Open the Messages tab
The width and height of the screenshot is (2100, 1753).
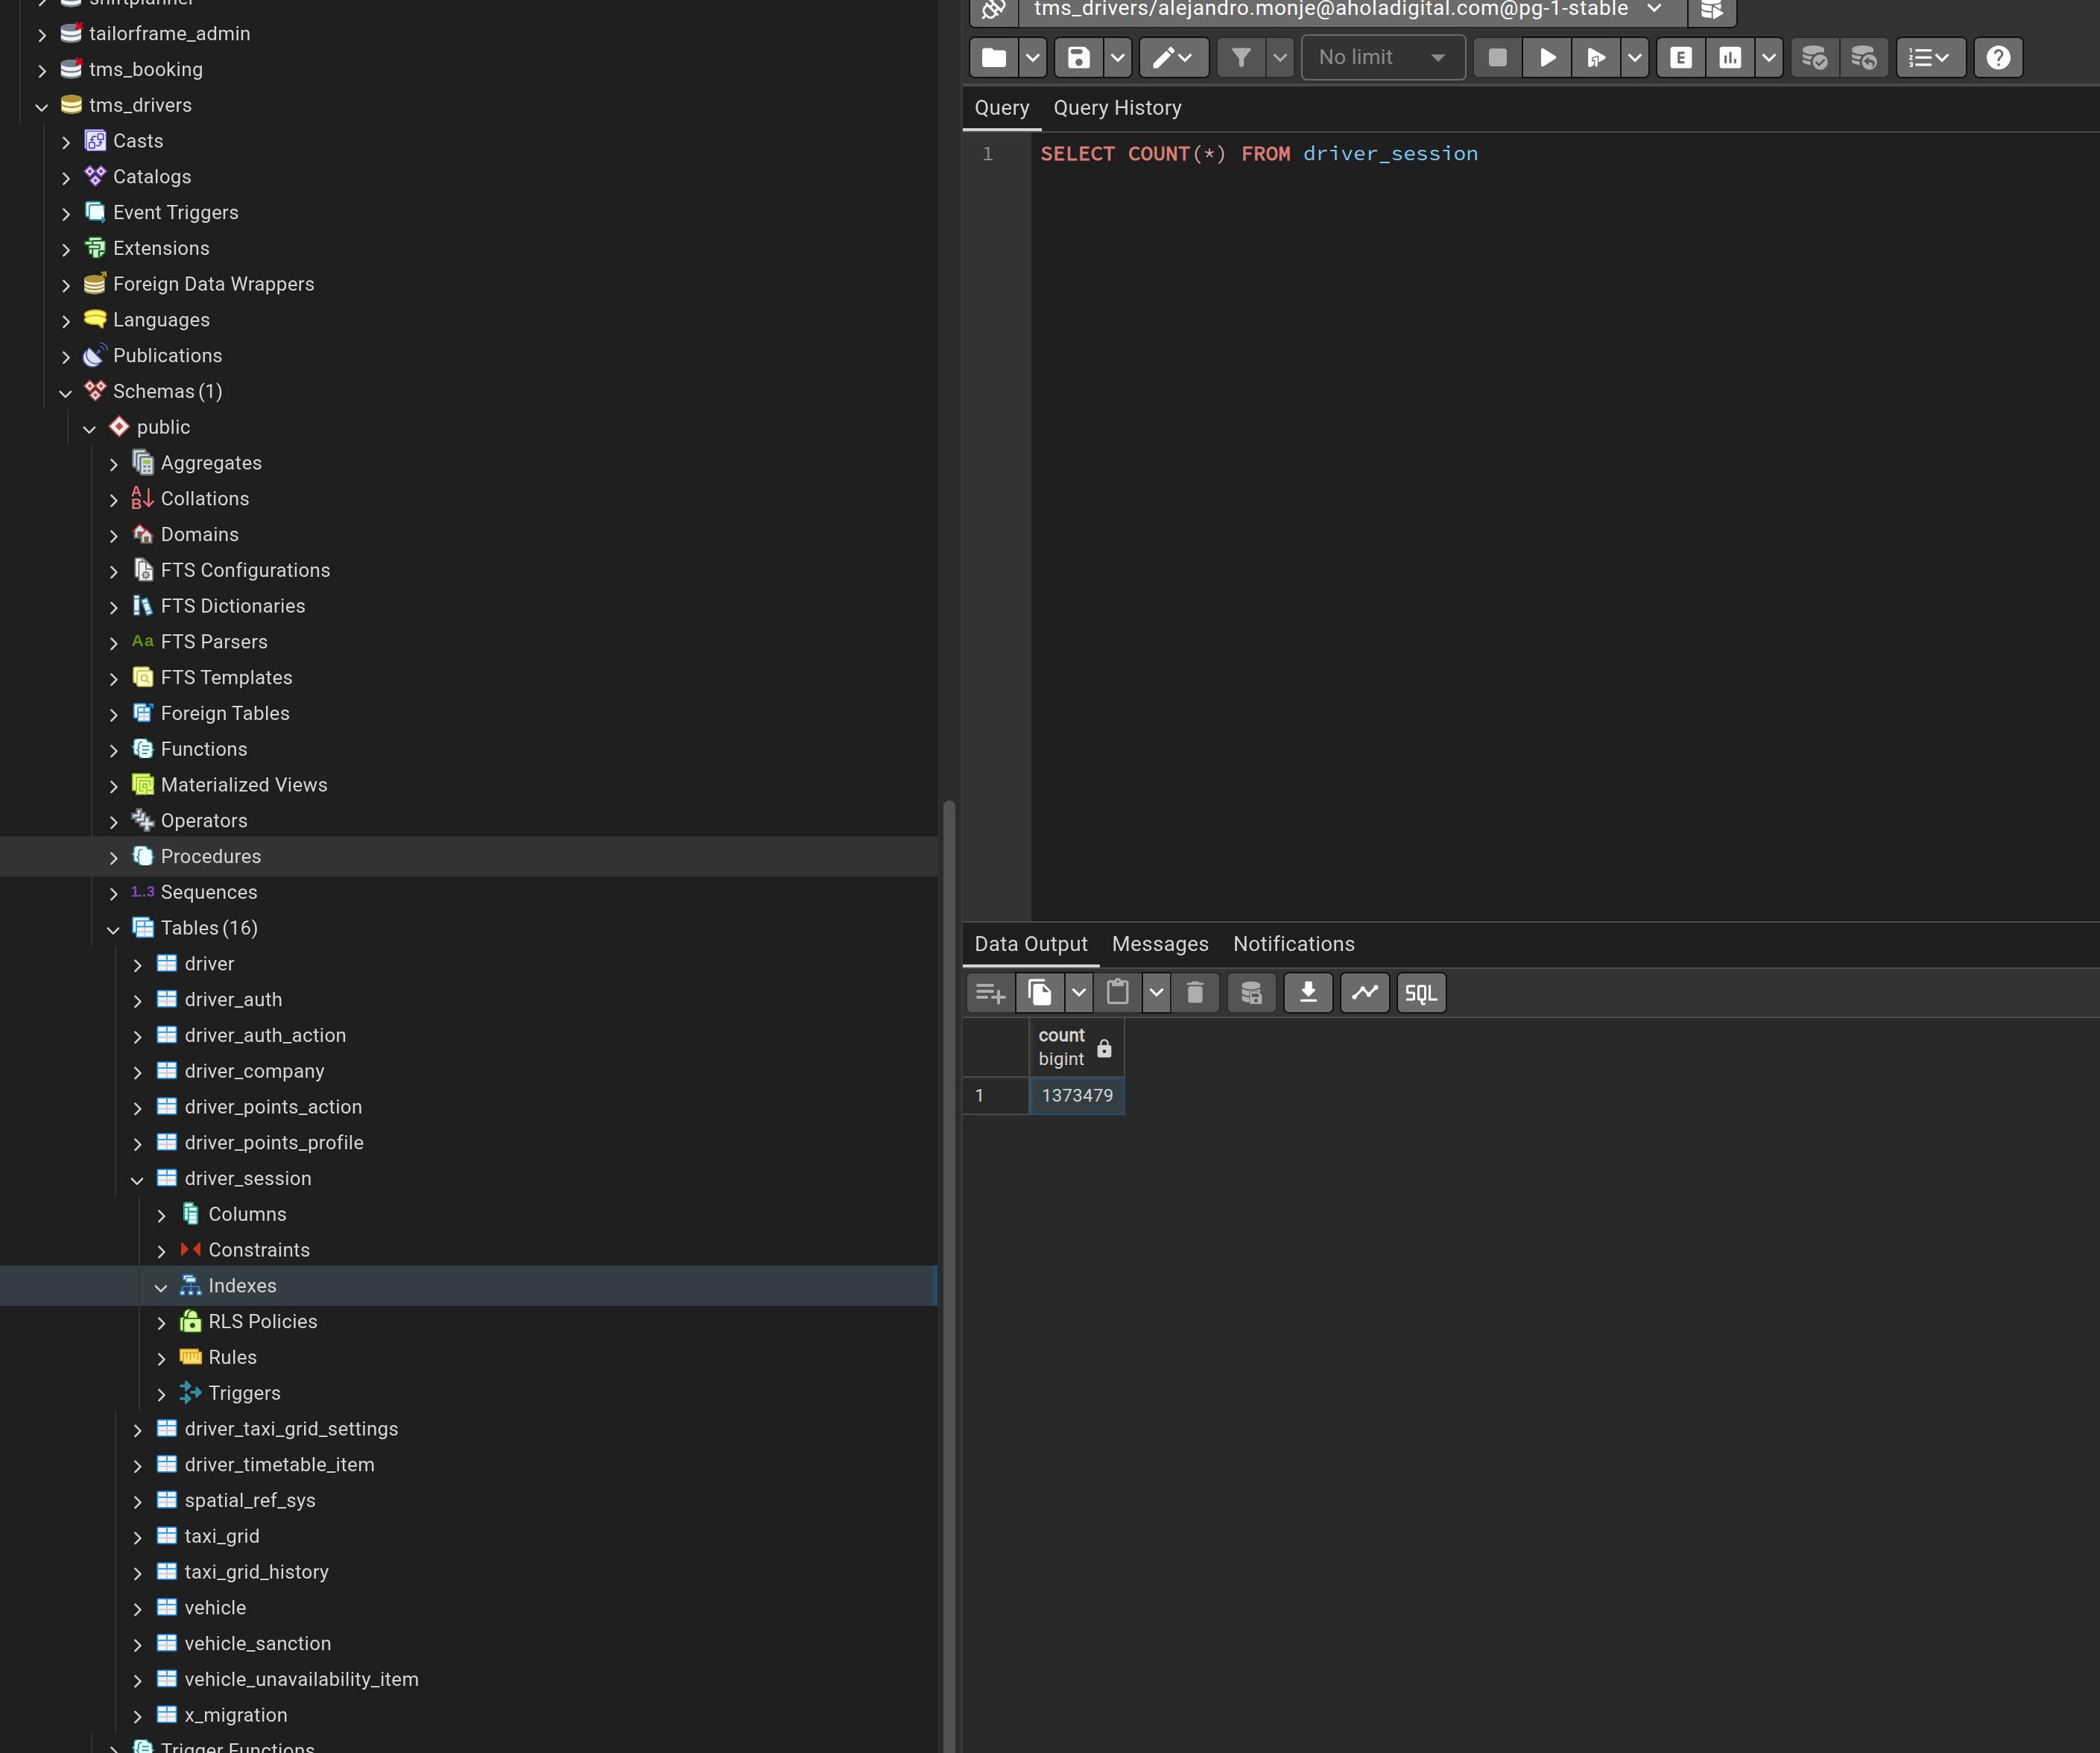tap(1160, 944)
